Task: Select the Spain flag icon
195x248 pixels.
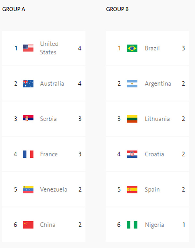Action: (x=132, y=189)
